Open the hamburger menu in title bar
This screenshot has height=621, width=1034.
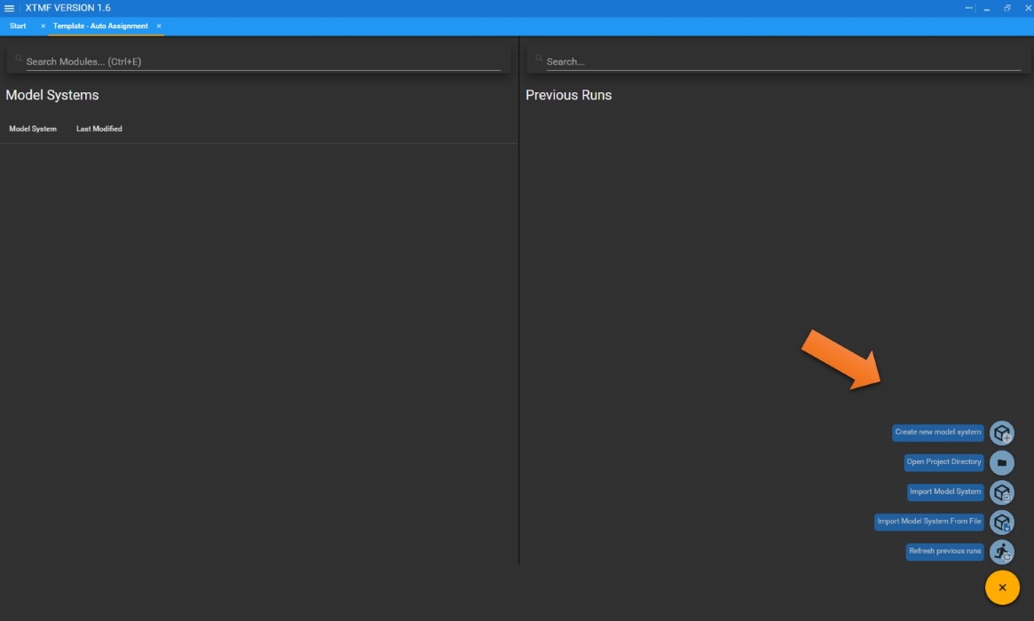click(x=10, y=8)
